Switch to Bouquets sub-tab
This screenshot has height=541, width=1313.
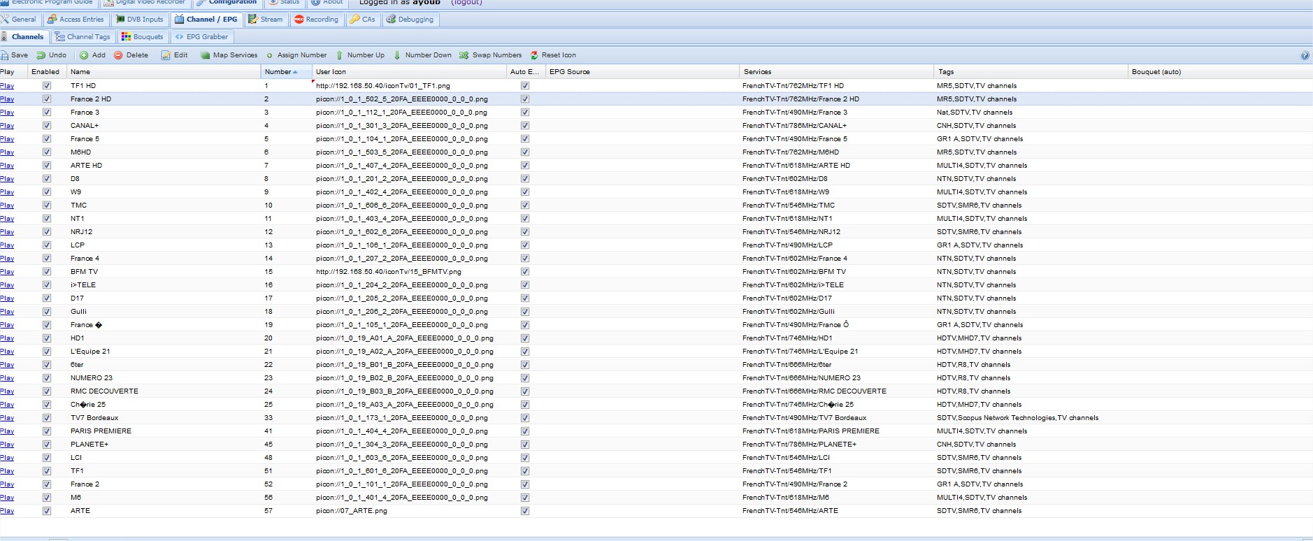tap(143, 37)
